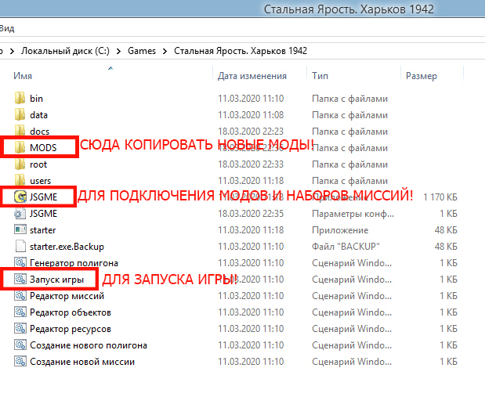The height and width of the screenshot is (397, 485).
Task: Toggle sort direction arrow above Имя column
Action: point(110,68)
